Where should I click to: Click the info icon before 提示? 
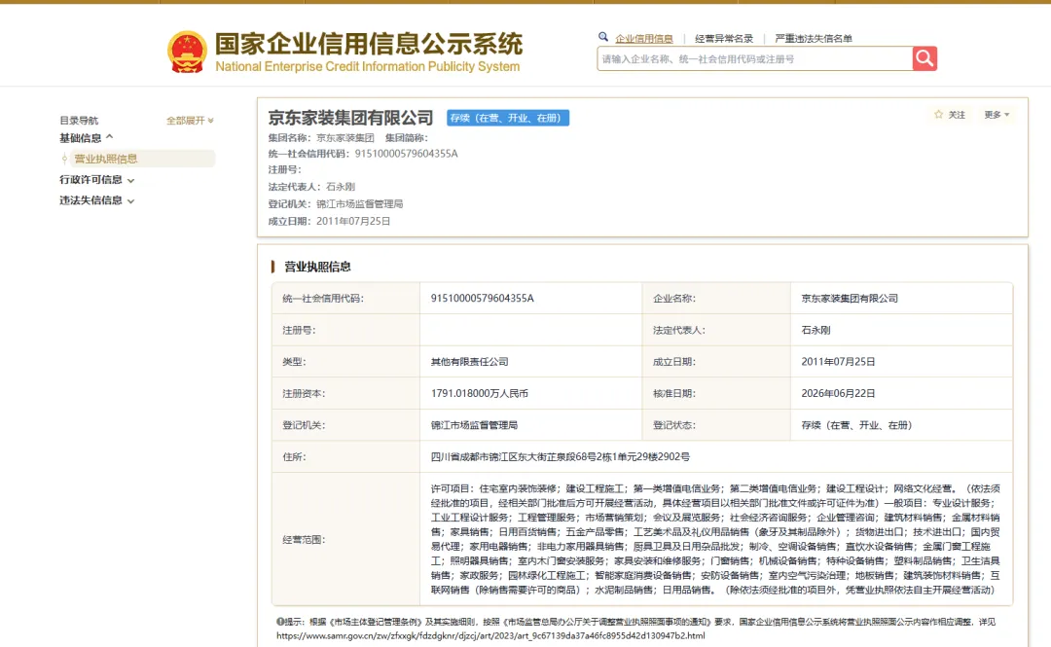click(280, 622)
